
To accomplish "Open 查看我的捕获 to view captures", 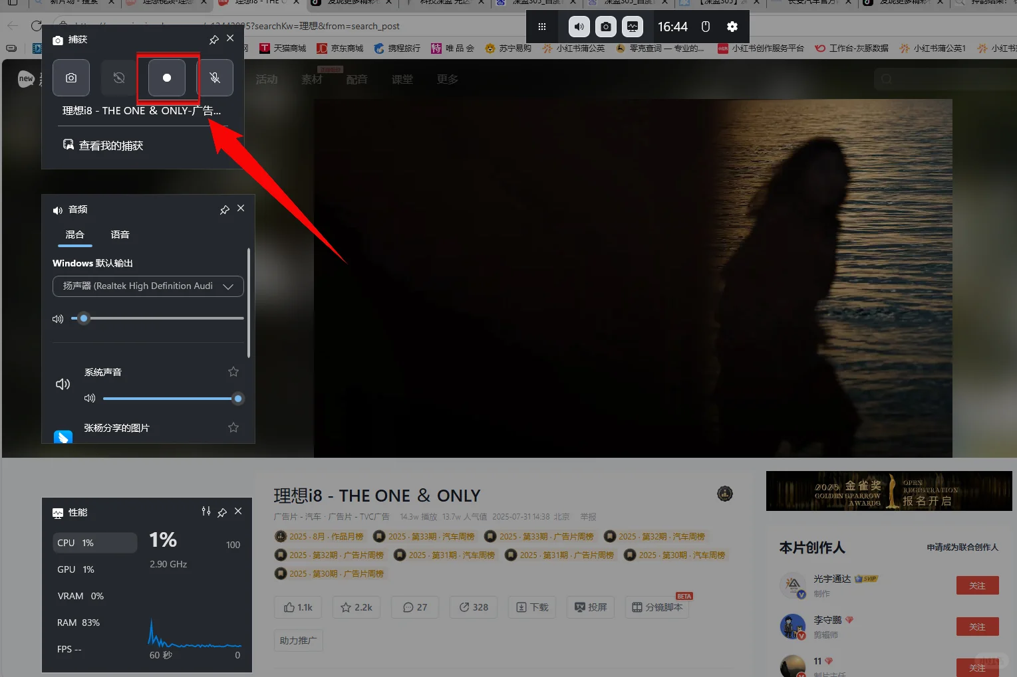I will [103, 145].
